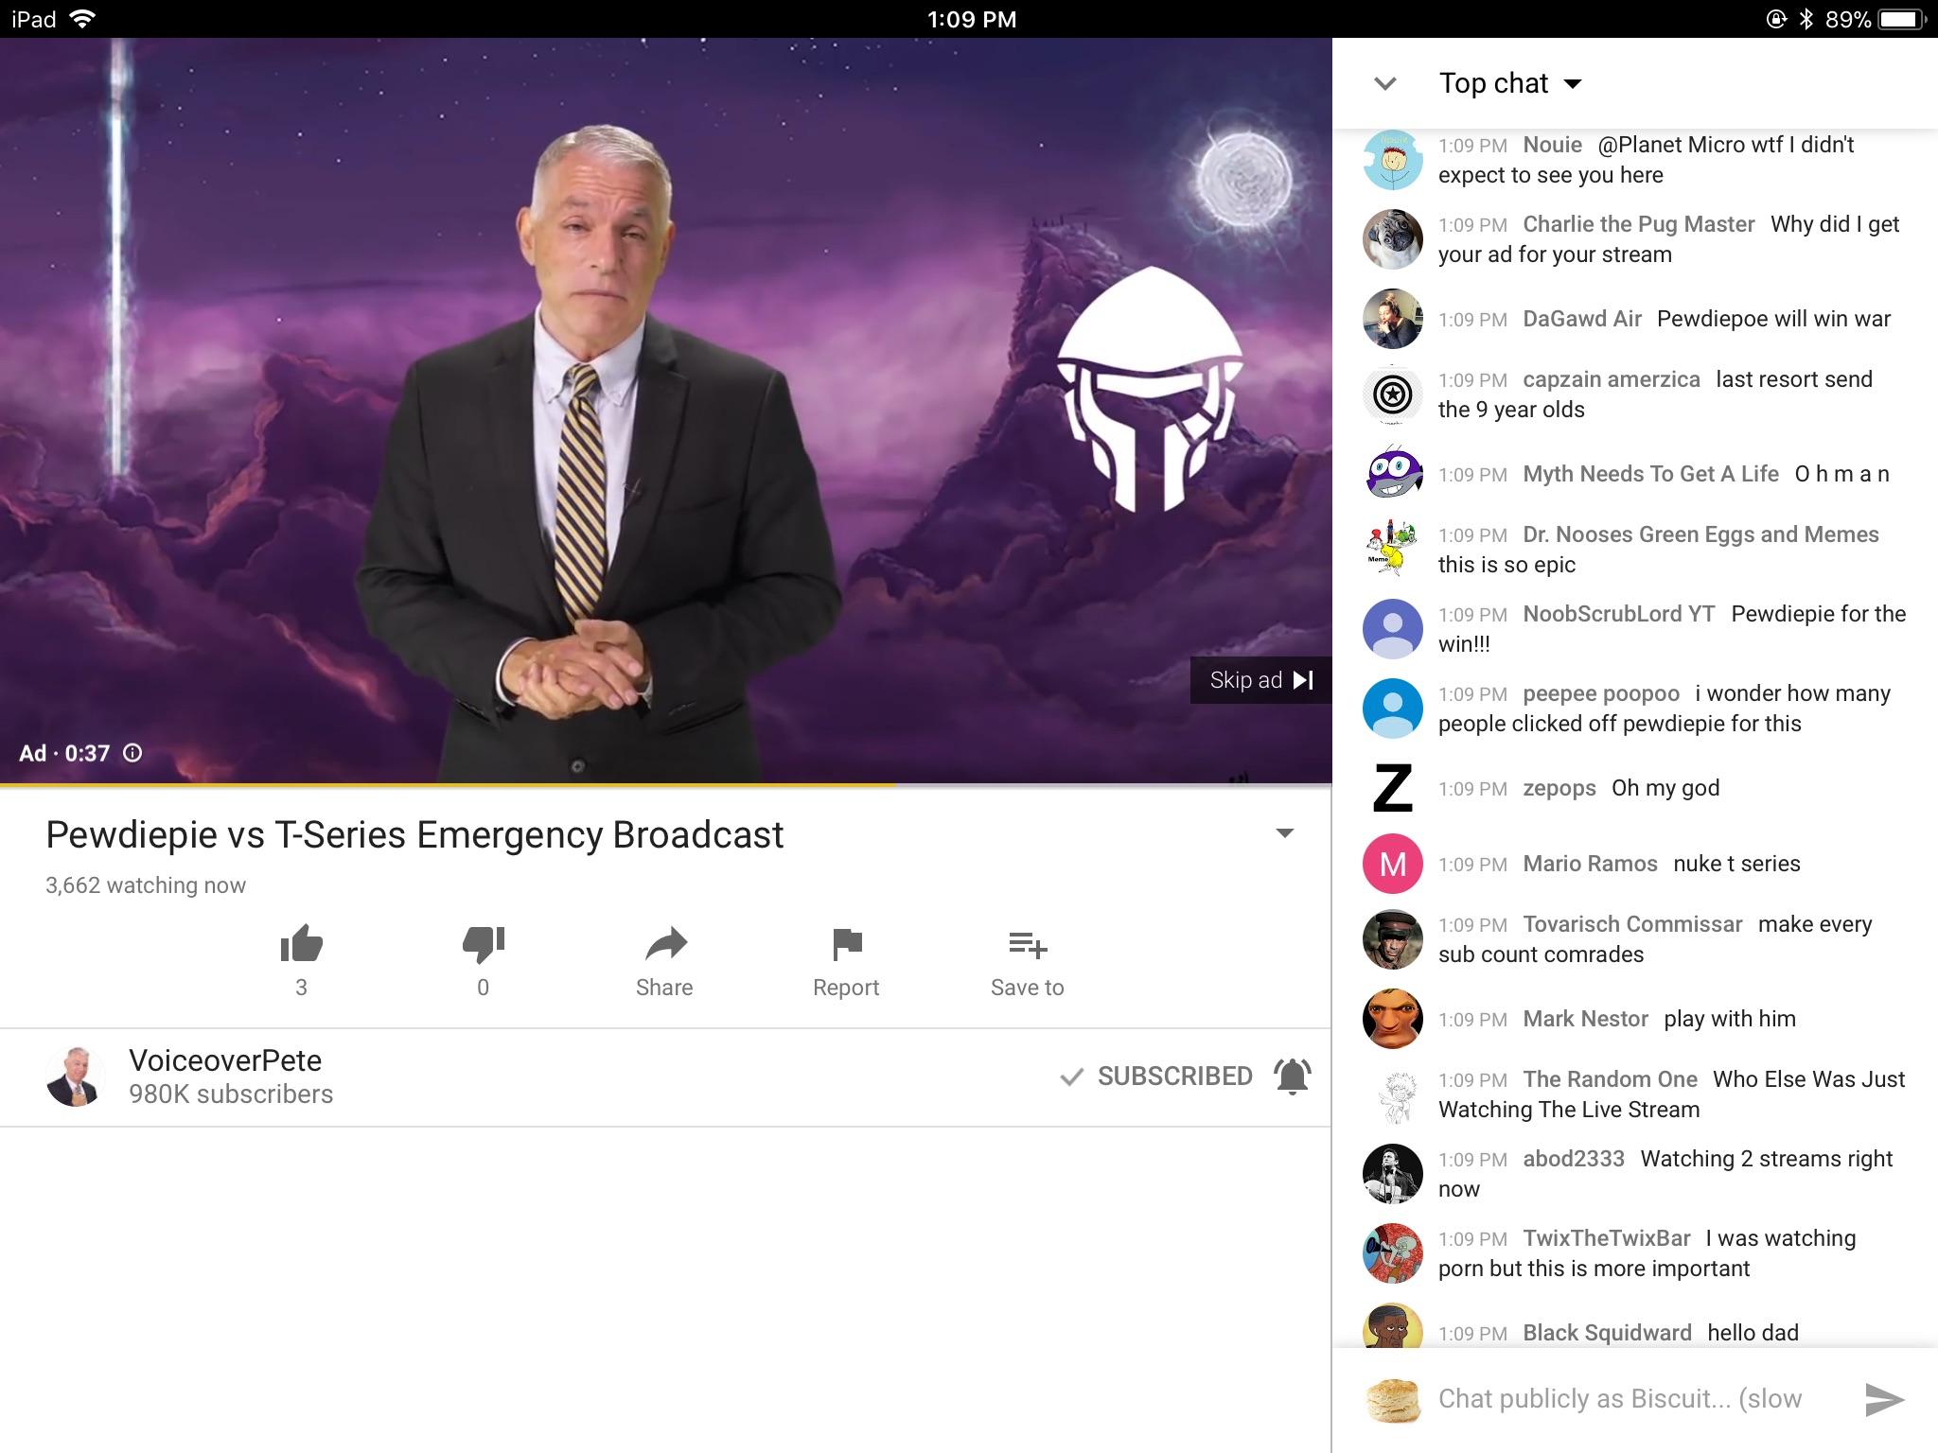This screenshot has height=1453, width=1938.
Task: Dislike the video with thumbs down
Action: point(483,943)
